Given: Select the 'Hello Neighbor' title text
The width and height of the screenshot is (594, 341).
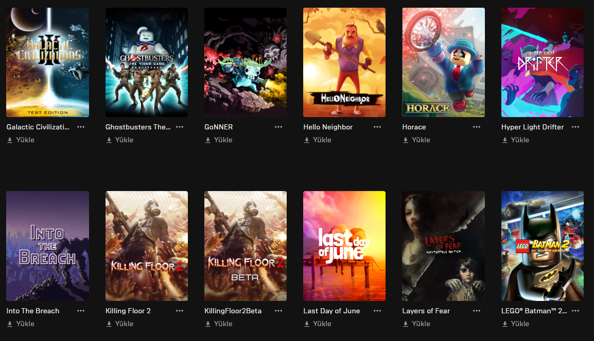Looking at the screenshot, I should coord(328,127).
